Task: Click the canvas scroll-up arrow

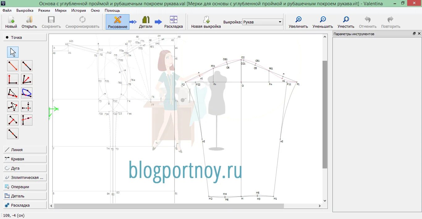Action: pyautogui.click(x=325, y=36)
